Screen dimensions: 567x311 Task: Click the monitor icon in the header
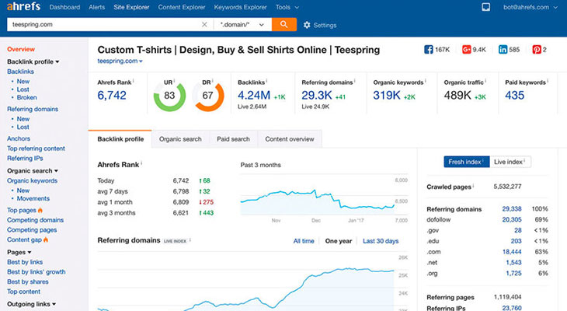pos(486,7)
